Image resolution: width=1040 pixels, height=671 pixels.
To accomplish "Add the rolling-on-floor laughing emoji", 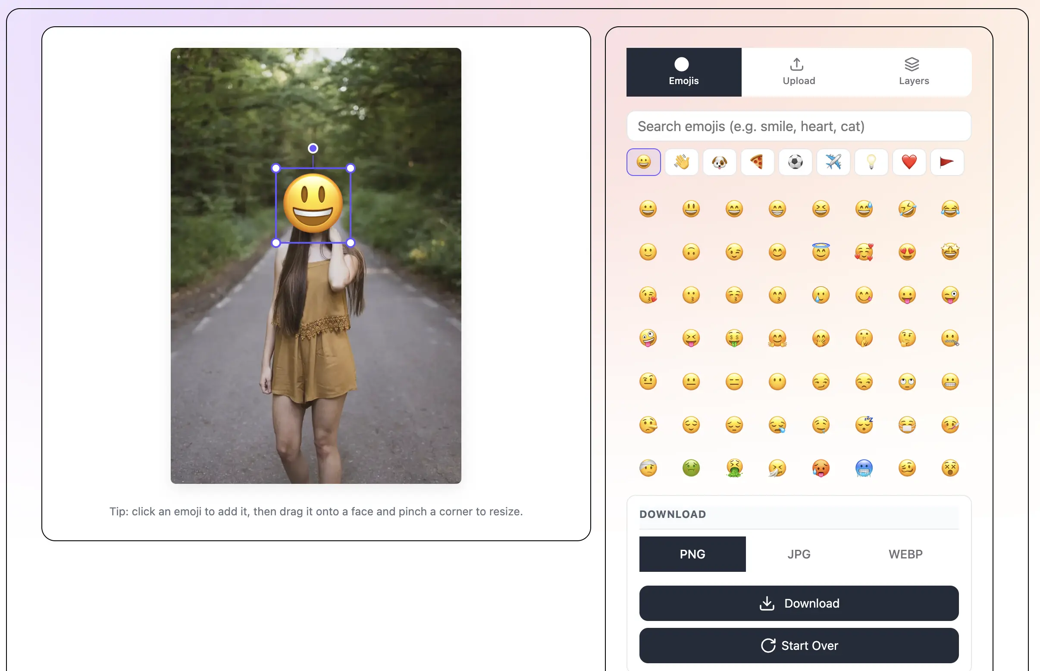I will point(907,209).
